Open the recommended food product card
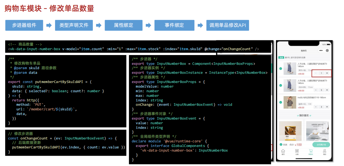The height and width of the screenshot is (166, 344). pos(290,131)
